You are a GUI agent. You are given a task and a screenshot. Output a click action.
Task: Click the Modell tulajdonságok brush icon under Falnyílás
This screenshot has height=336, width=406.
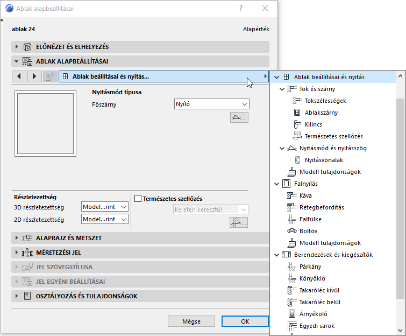click(x=292, y=243)
